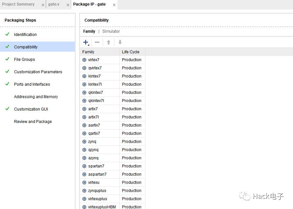Screen dimensions: 293x209
Task: Click the chip icon beside zynq
Action: pos(84,142)
